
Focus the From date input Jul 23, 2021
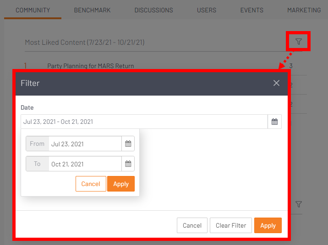(x=85, y=144)
